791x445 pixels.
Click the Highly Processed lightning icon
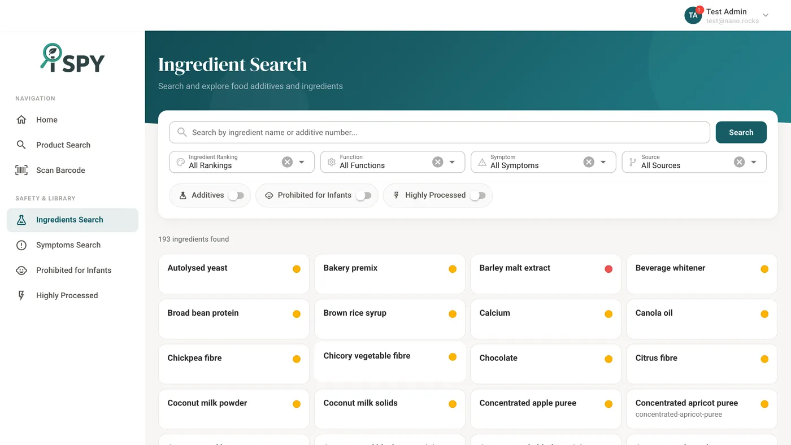coord(21,295)
